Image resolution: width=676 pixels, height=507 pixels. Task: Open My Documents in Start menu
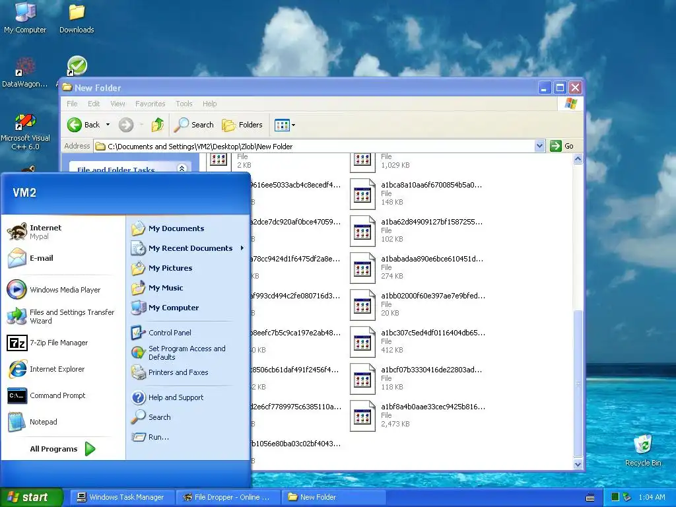[x=187, y=228]
